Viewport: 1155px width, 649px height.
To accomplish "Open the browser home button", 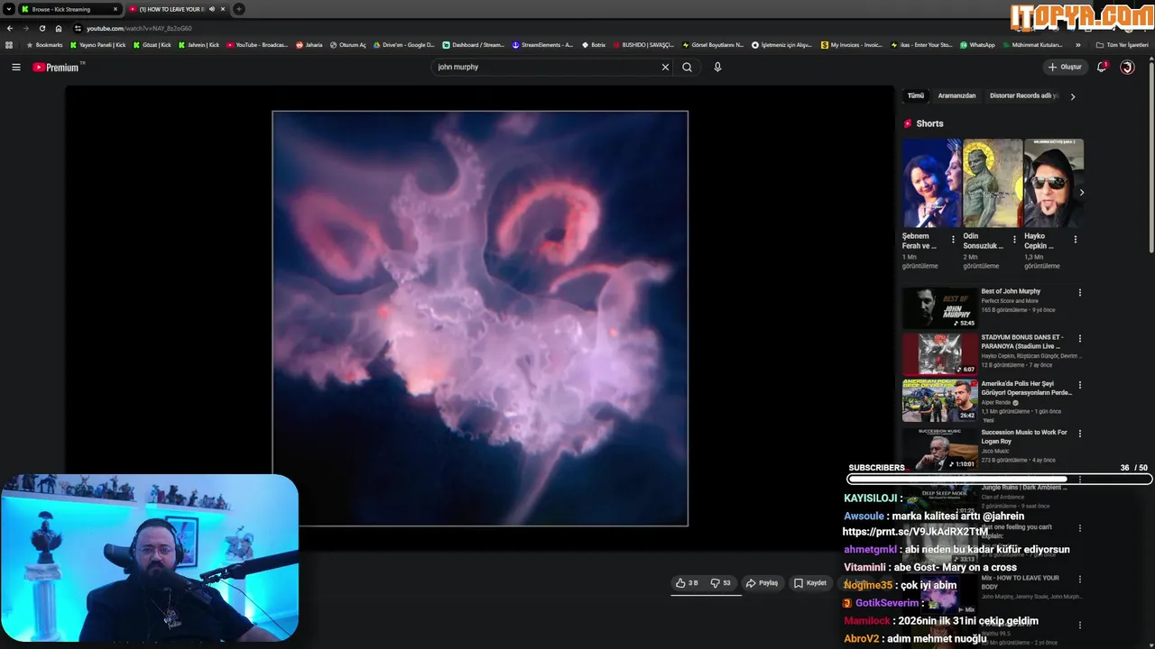I will coord(59,28).
